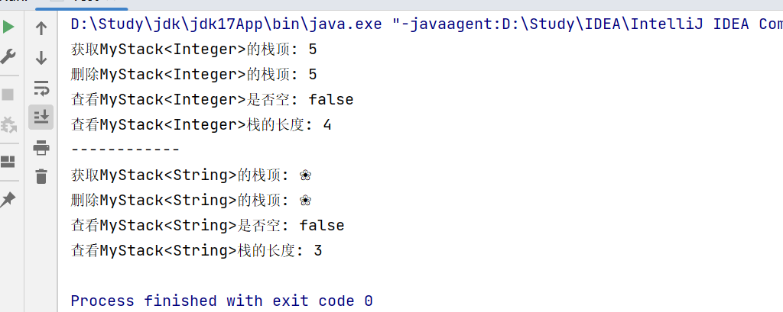This screenshot has height=312, width=783.
Task: Print console output with printer icon
Action: pyautogui.click(x=41, y=147)
